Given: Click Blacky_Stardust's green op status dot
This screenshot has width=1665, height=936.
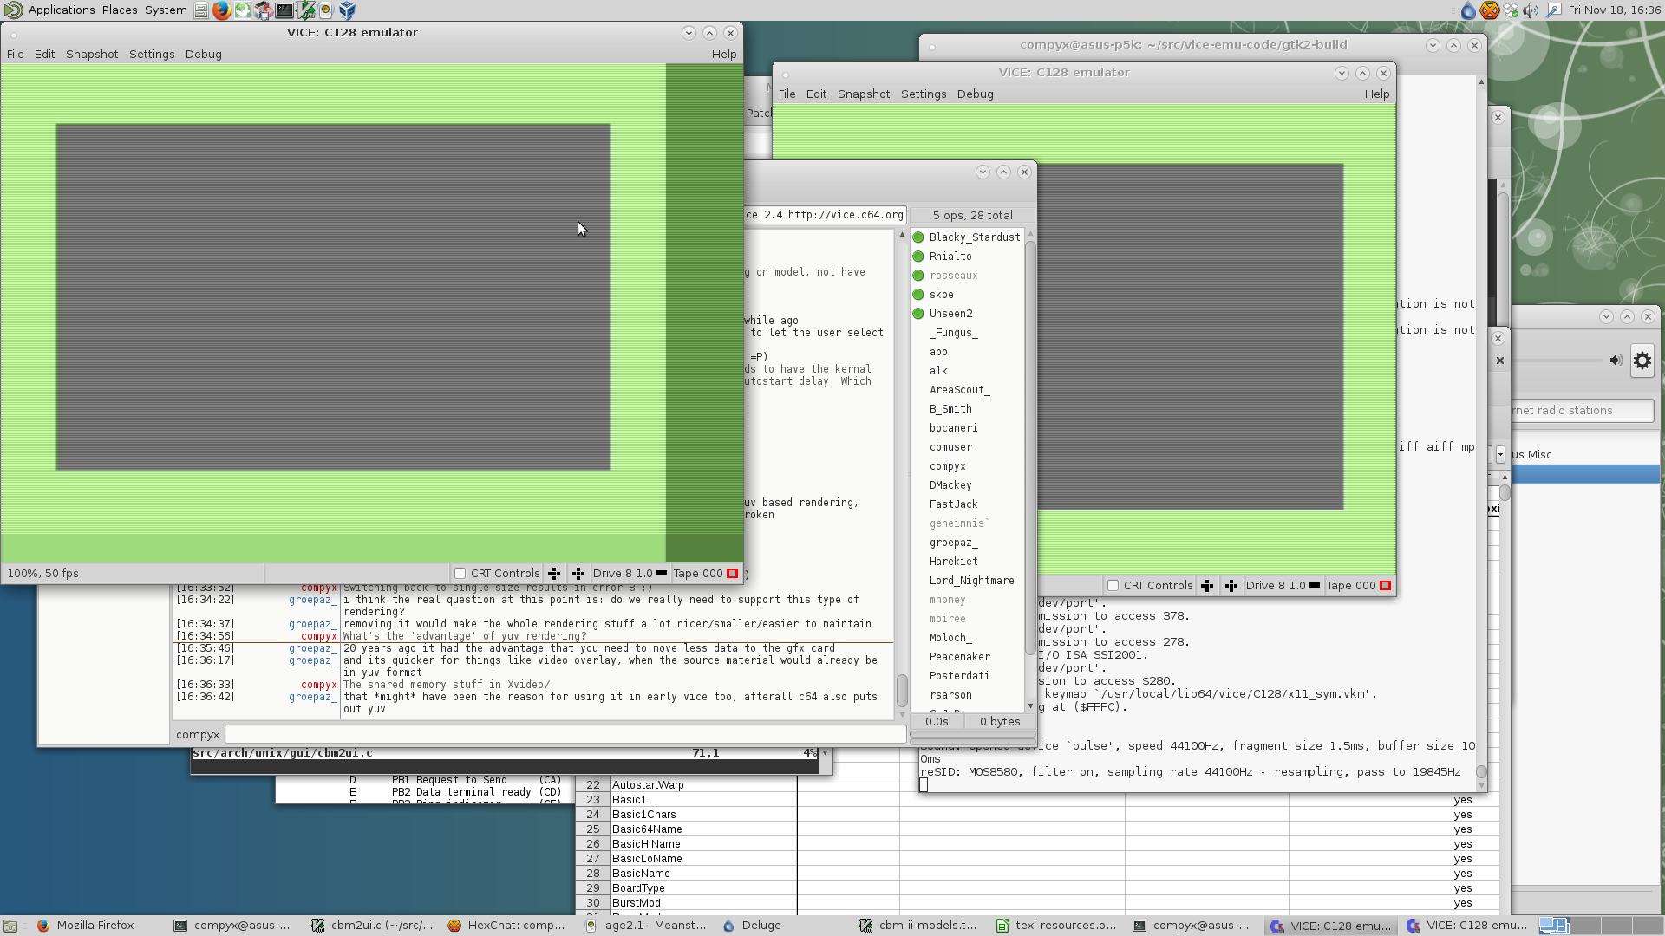Looking at the screenshot, I should tap(918, 237).
